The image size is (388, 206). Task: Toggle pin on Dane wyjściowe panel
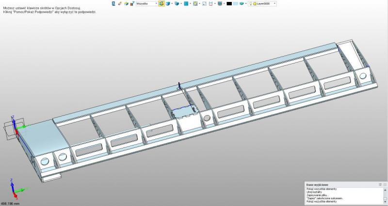(x=380, y=185)
